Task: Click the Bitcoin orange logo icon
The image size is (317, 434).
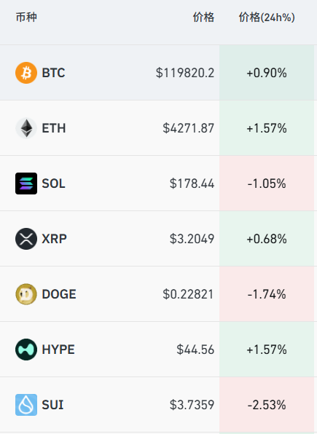Action: pyautogui.click(x=26, y=73)
